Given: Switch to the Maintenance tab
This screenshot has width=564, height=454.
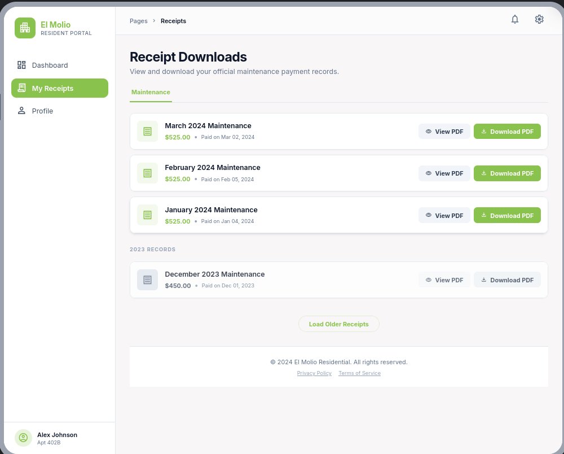Looking at the screenshot, I should point(151,92).
